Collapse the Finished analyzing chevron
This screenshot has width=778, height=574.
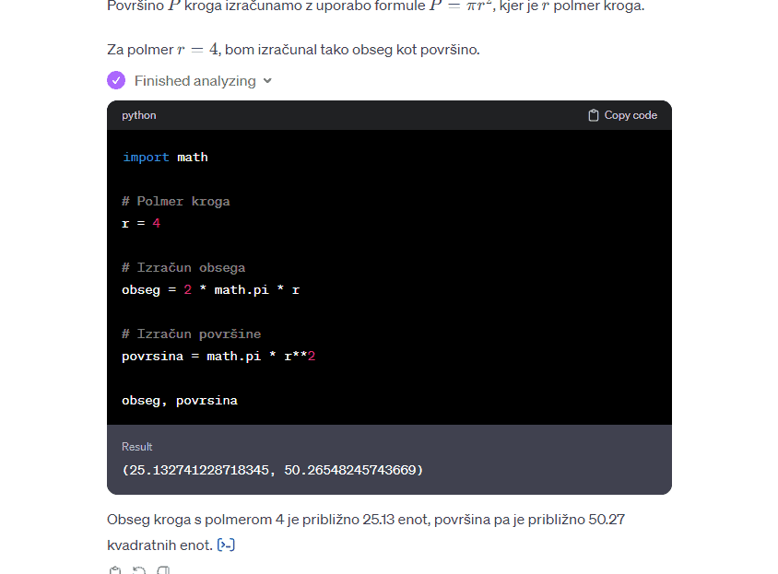[267, 81]
